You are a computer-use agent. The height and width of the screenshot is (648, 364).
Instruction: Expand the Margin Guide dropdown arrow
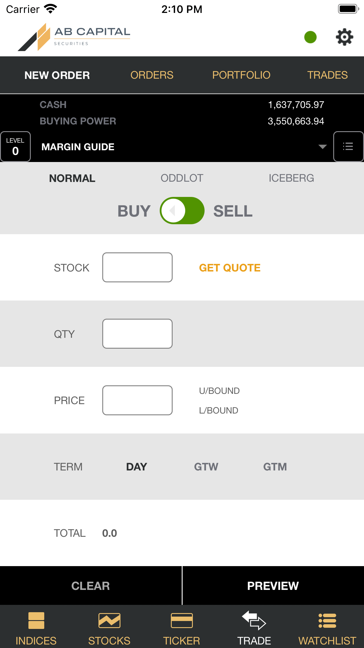pyautogui.click(x=322, y=147)
